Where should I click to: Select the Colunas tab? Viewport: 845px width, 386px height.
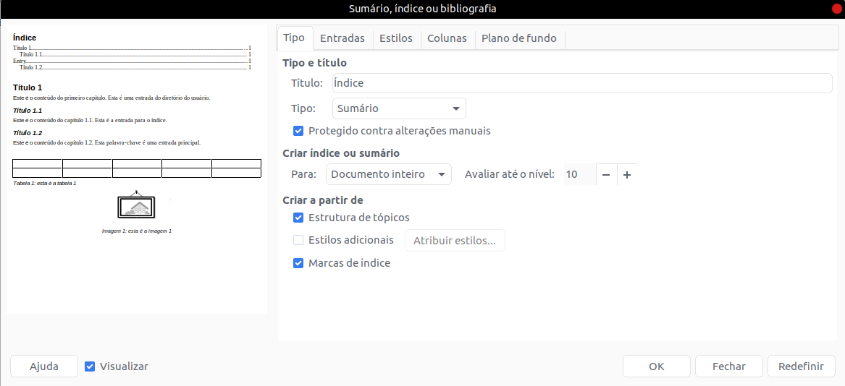click(x=447, y=38)
